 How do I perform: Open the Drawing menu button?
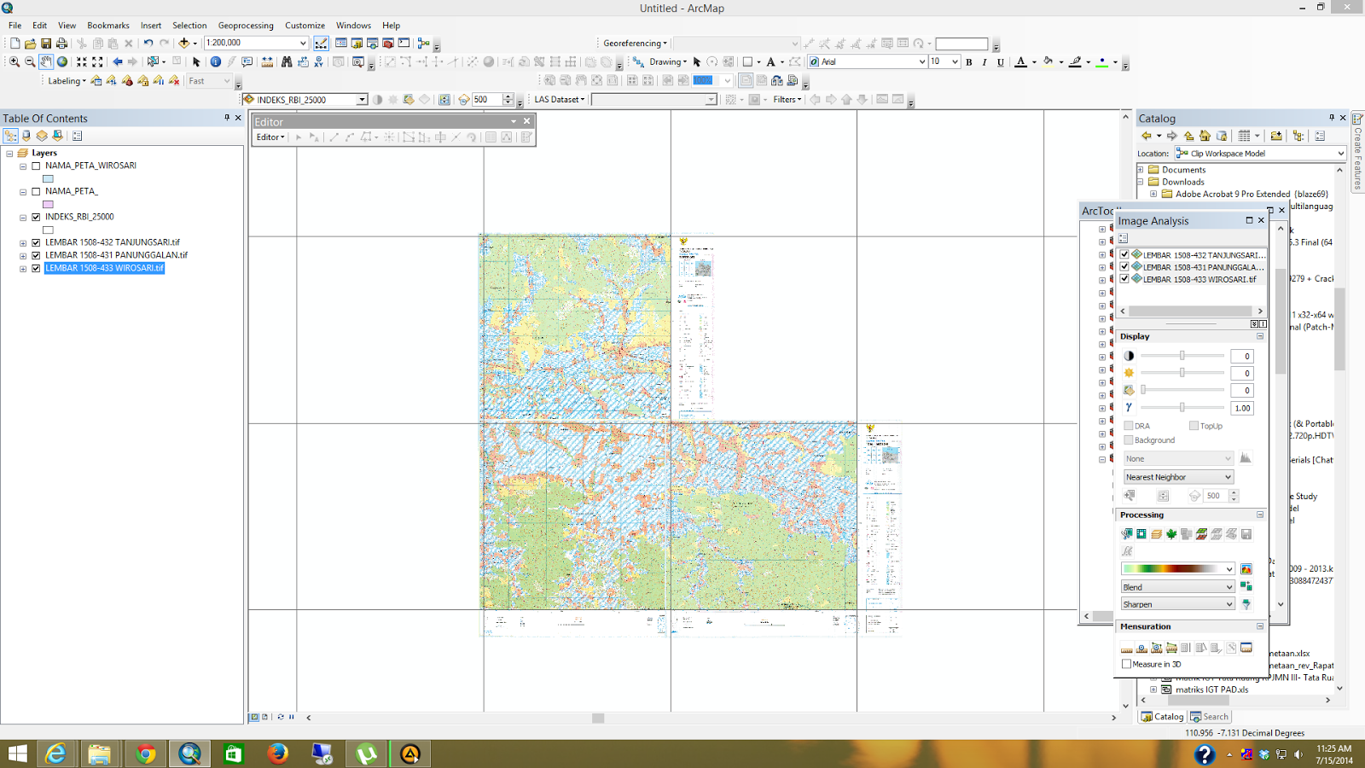point(668,61)
